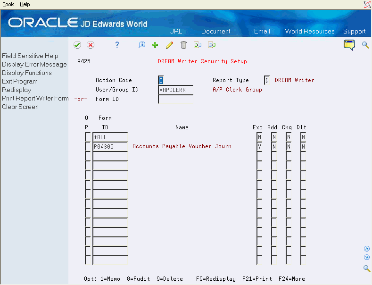This screenshot has width=372, height=285.
Task: Click the Chg field in *ALL row
Action: coord(289,137)
